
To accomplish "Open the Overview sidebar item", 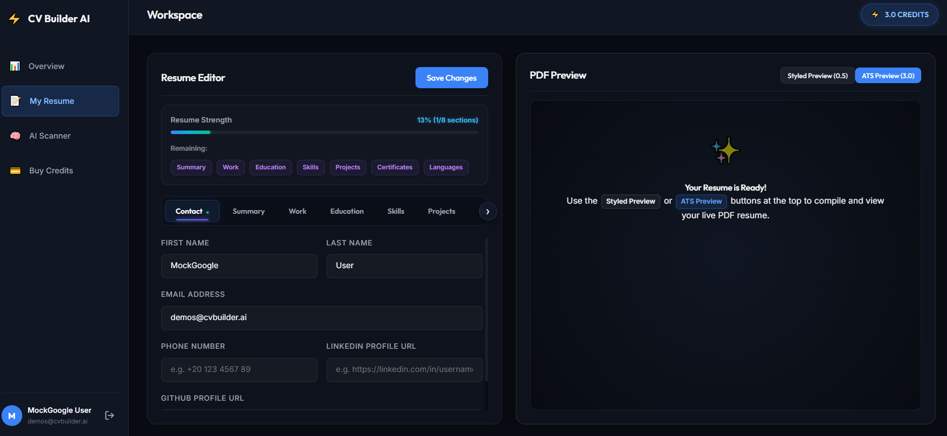I will point(61,66).
